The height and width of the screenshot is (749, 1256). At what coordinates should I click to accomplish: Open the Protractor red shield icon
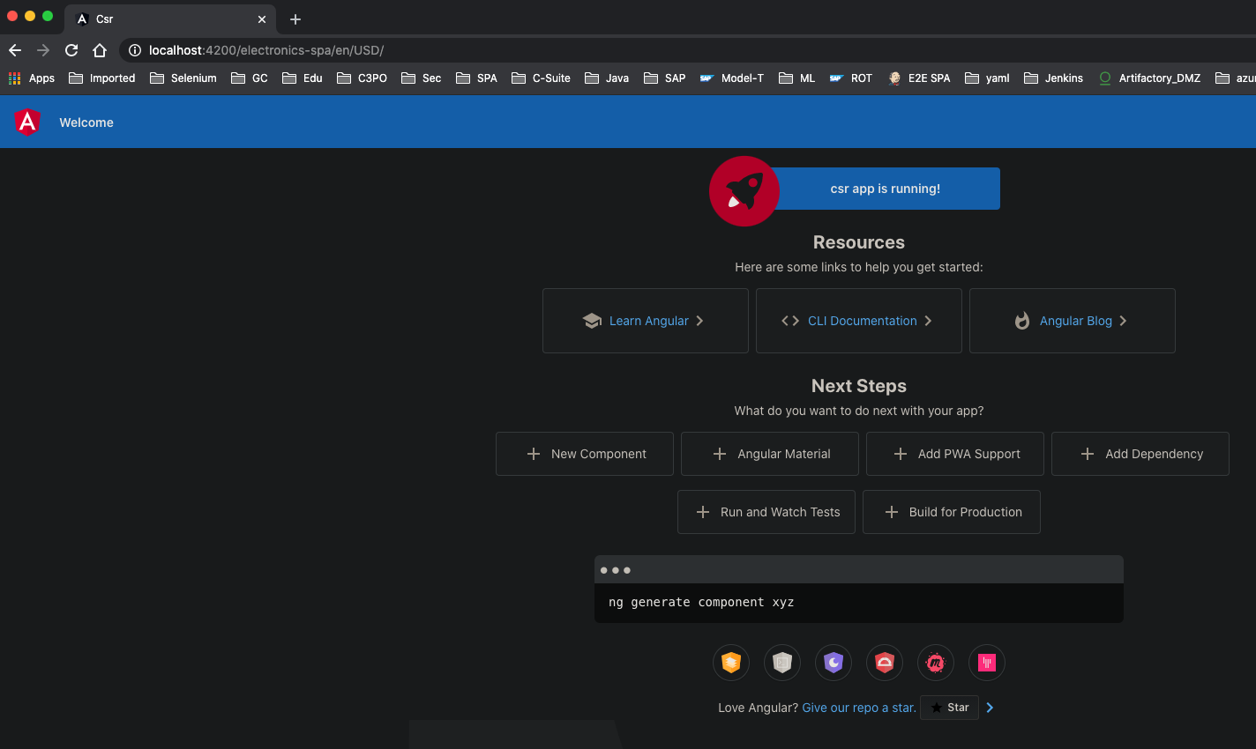pos(885,663)
